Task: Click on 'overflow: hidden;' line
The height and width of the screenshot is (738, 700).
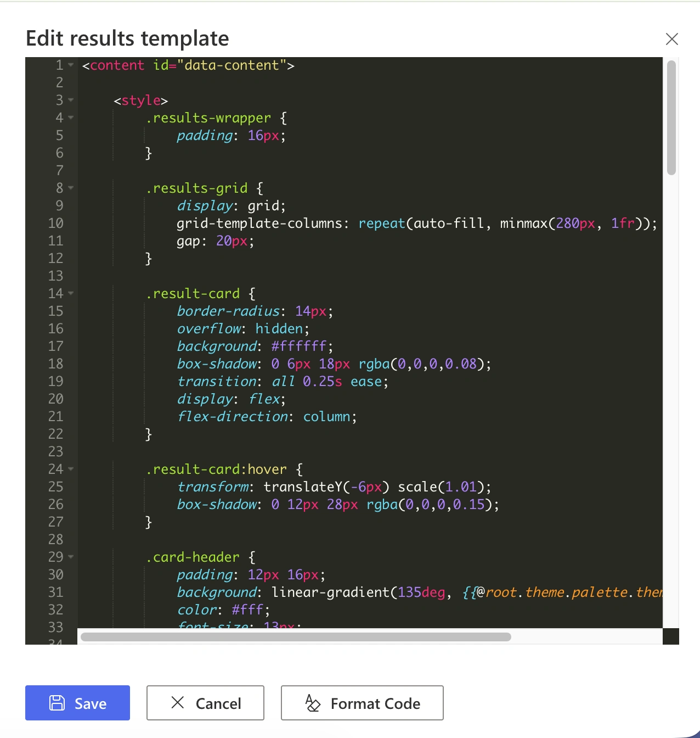Action: [x=243, y=329]
